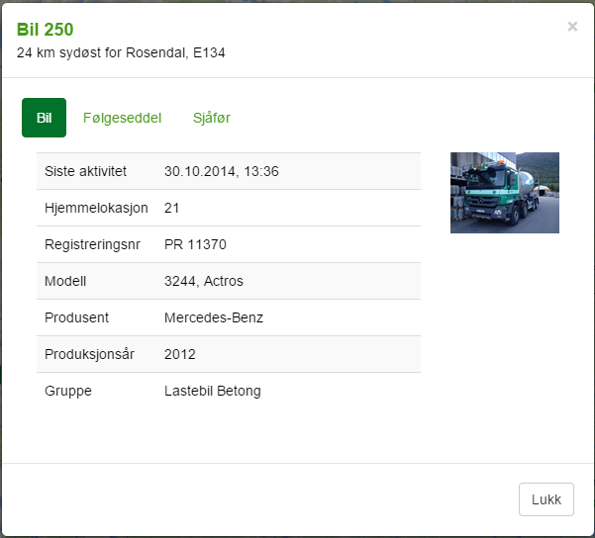Image resolution: width=595 pixels, height=538 pixels.
Task: Select the Siste aktivitet row label
Action: pyautogui.click(x=85, y=171)
